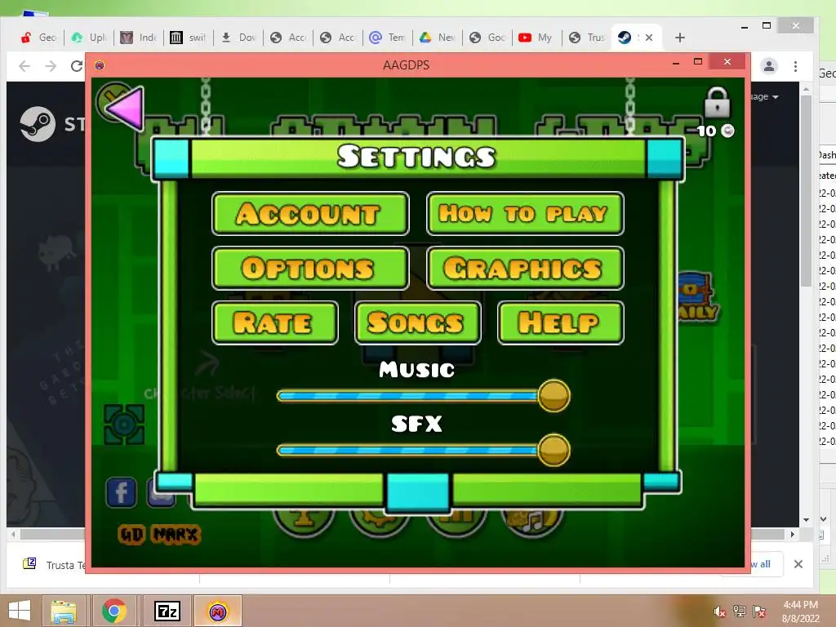The width and height of the screenshot is (836, 627).
Task: Minimize the AAGDPS game window
Action: pos(676,62)
